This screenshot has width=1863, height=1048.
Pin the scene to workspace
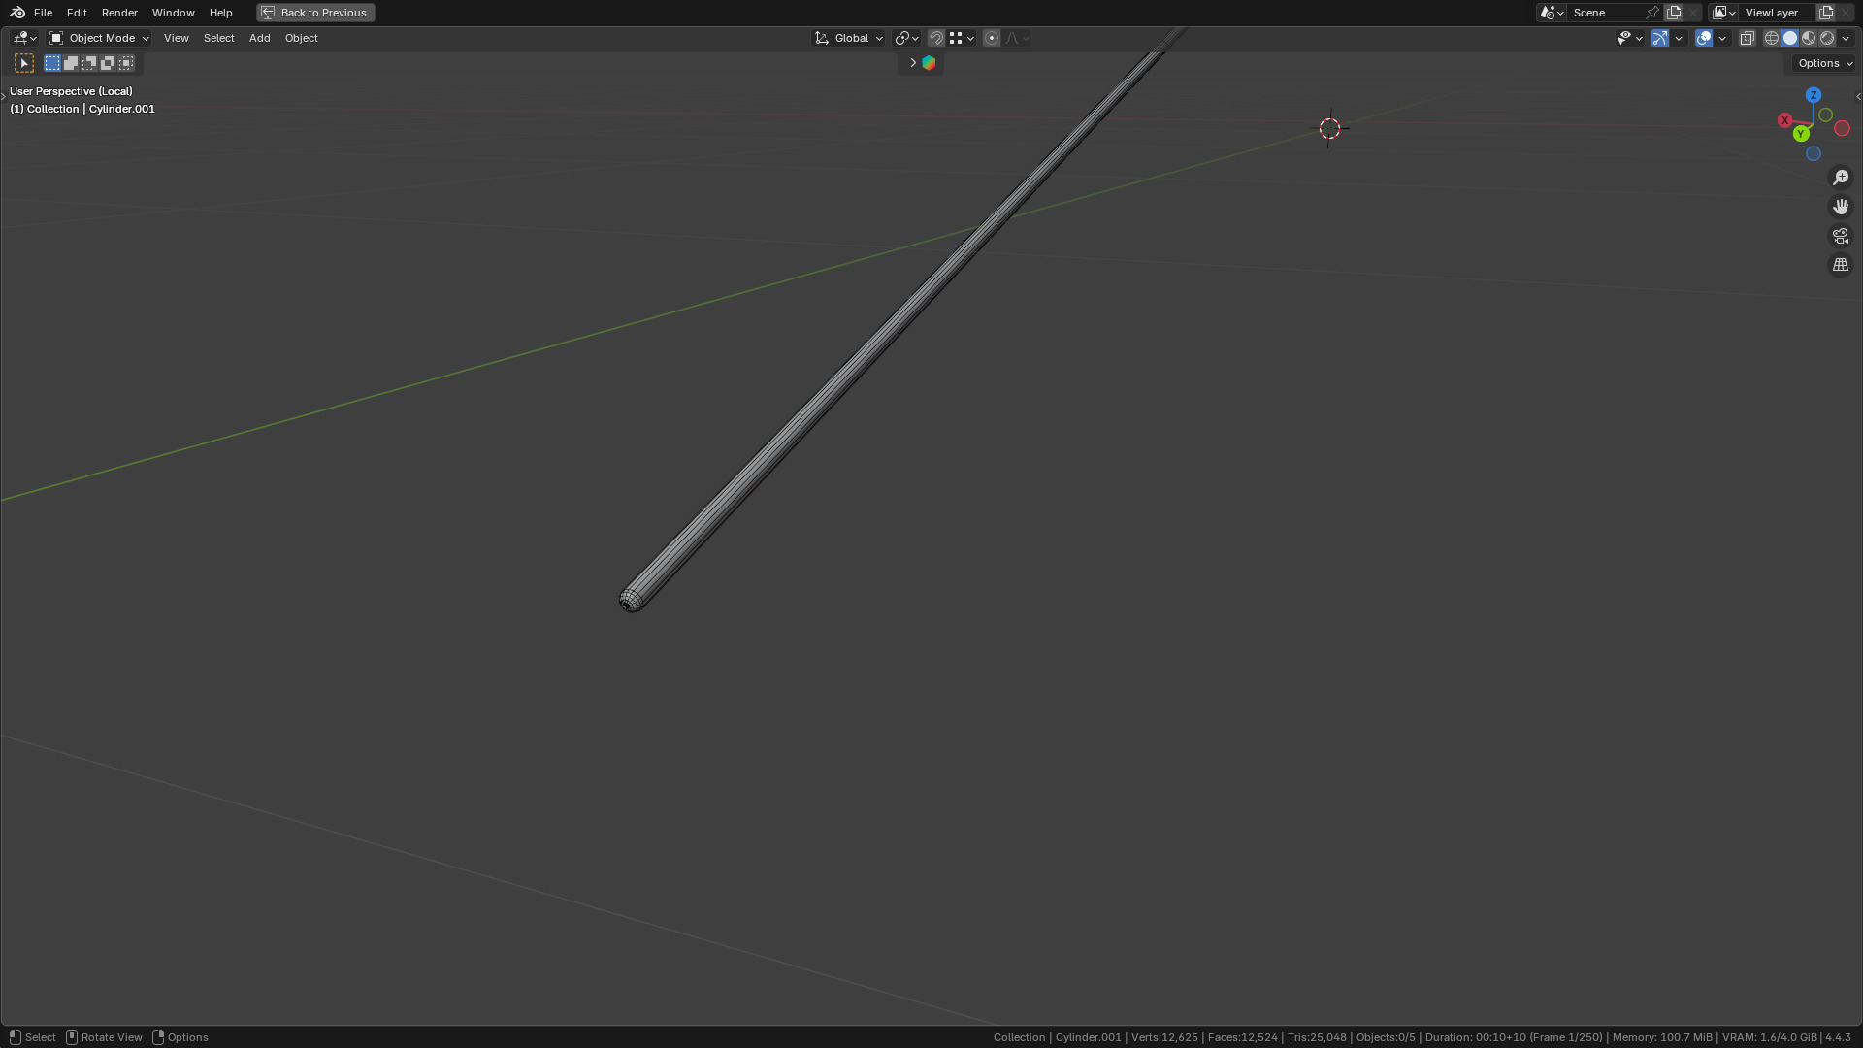click(1652, 13)
